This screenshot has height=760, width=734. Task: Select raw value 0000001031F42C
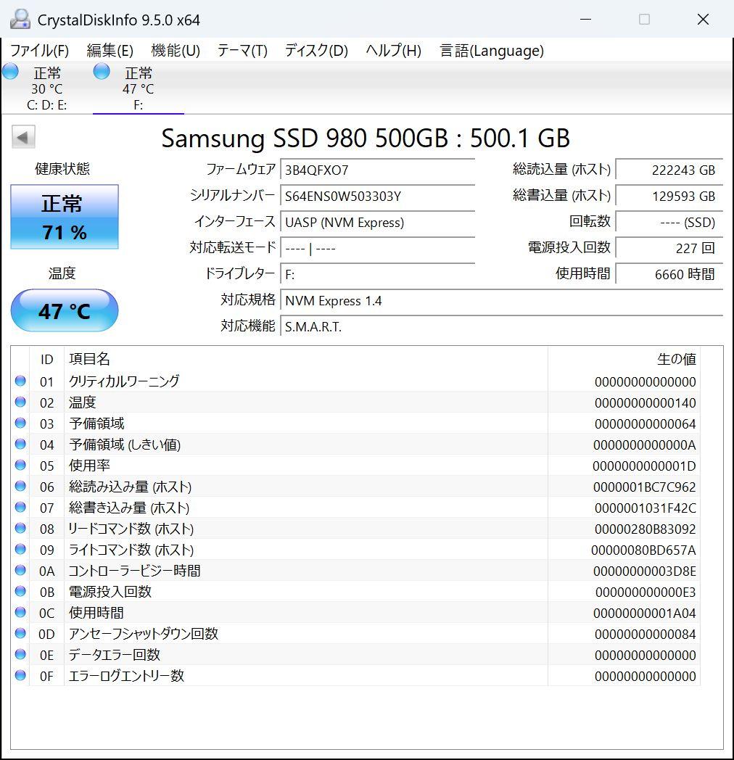pyautogui.click(x=646, y=508)
